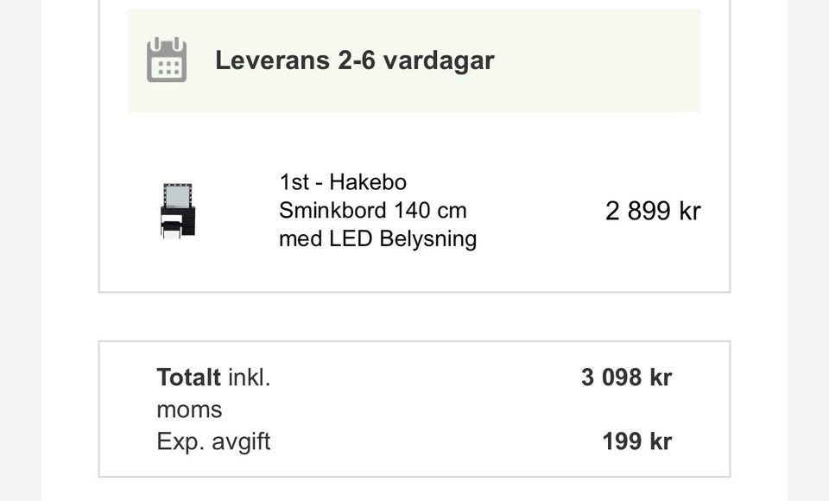The image size is (829, 501).
Task: Open the Hakebo Sminkbord product thumbnail
Action: pyautogui.click(x=178, y=210)
